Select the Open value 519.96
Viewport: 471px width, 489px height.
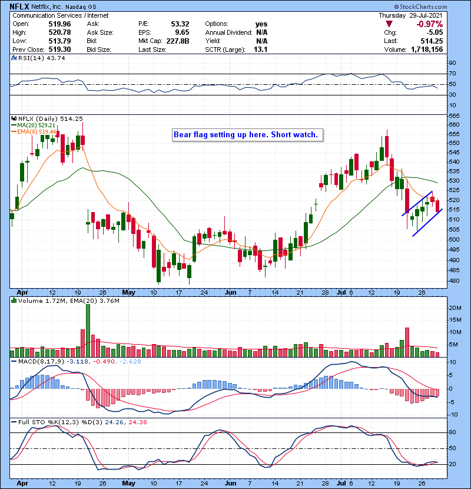(59, 24)
